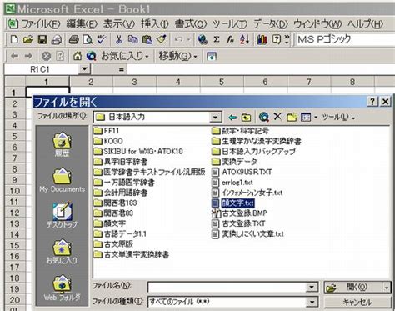
Task: Click the Copy icon in toolbar
Action: (x=133, y=40)
